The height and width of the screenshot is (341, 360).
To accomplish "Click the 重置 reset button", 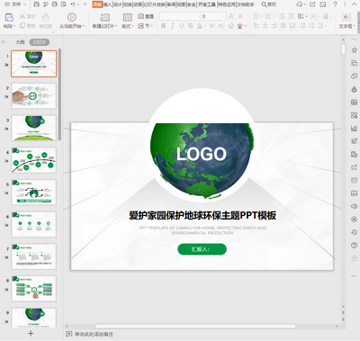I will [x=146, y=16].
